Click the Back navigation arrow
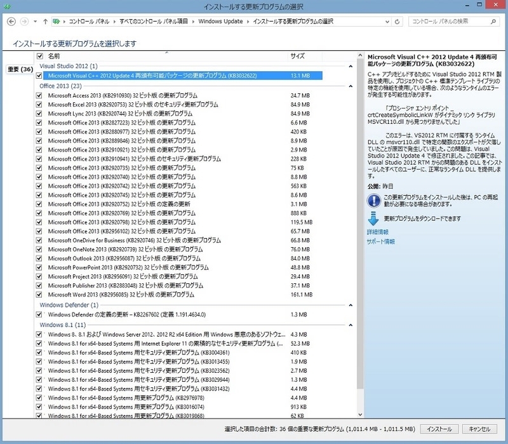 (x=11, y=22)
